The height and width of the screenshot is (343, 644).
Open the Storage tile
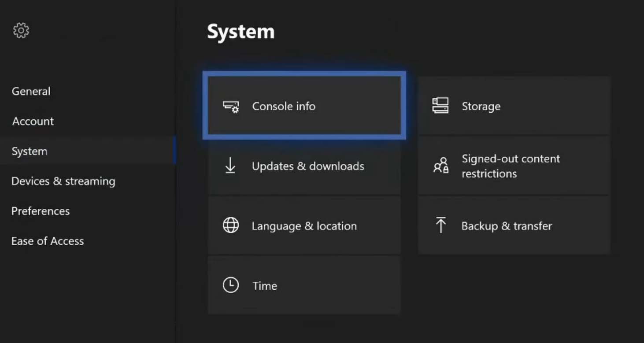coord(514,106)
